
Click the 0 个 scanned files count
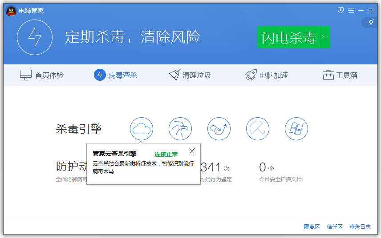point(267,167)
